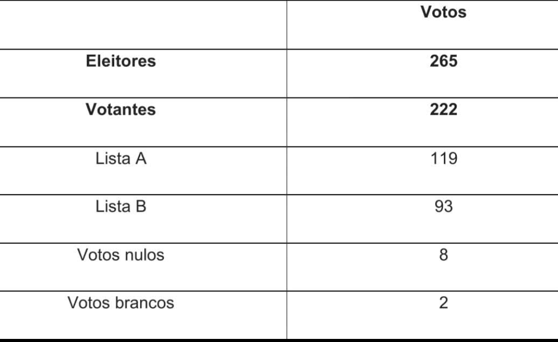The width and height of the screenshot is (558, 342).
Task: Click the "Lista A" row label
Action: click(x=121, y=159)
